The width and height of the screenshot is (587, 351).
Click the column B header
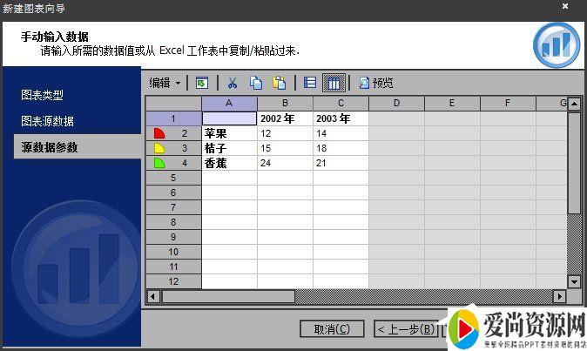285,104
